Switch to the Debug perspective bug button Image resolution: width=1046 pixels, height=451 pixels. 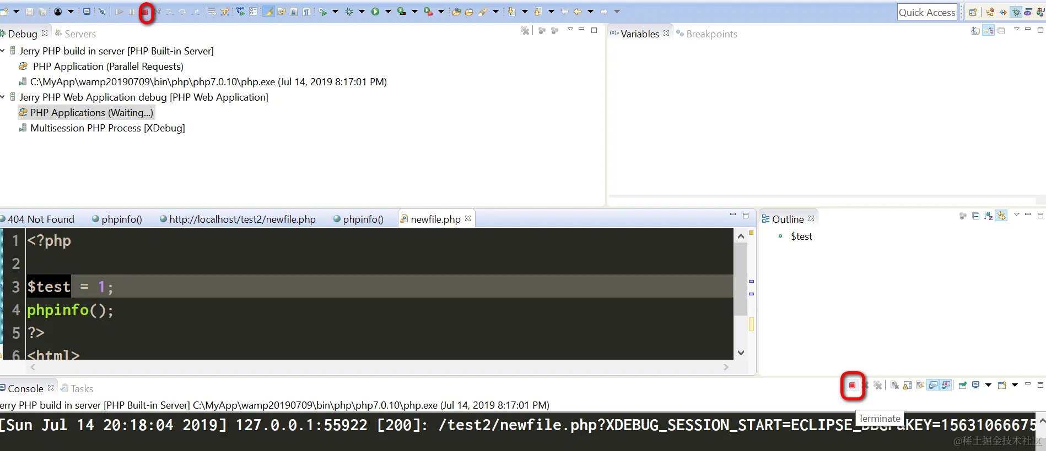[1016, 12]
